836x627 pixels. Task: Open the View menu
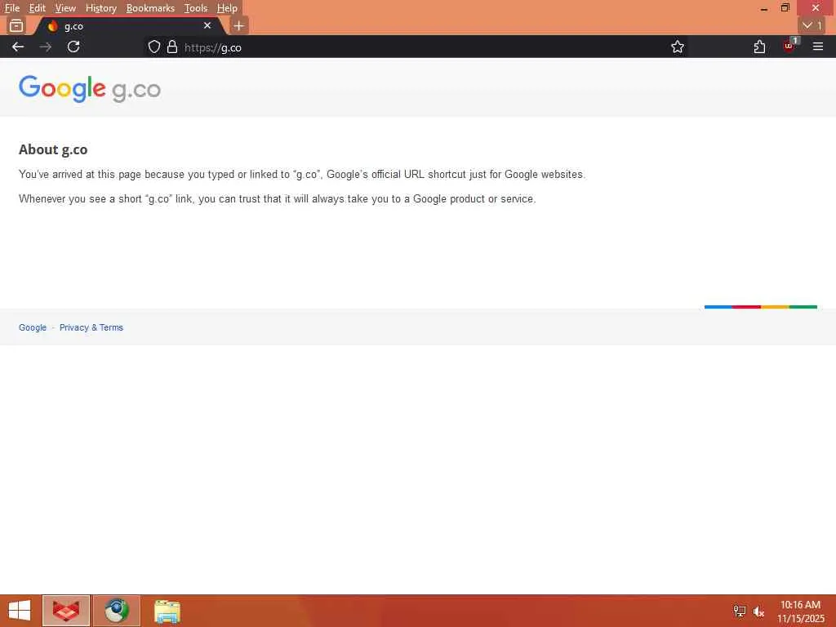[x=65, y=8]
